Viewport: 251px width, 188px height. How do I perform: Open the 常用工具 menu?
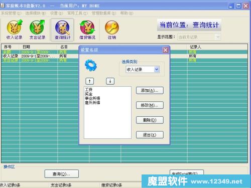77,13
